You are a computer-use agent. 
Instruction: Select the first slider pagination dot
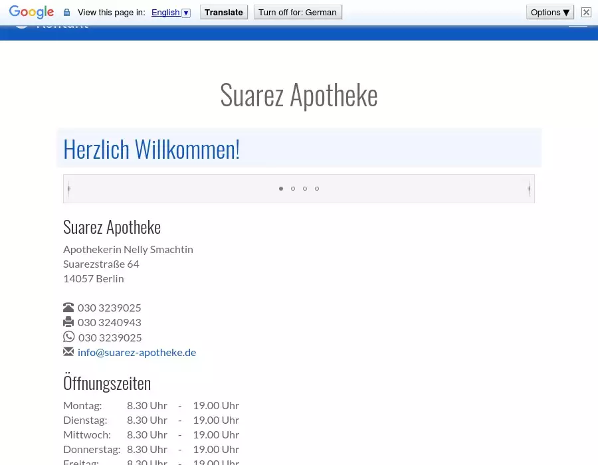coord(281,189)
